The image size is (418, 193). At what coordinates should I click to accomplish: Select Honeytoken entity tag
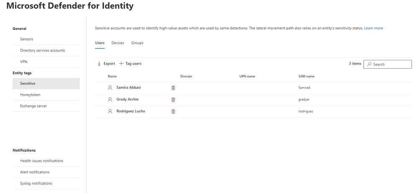[30, 95]
